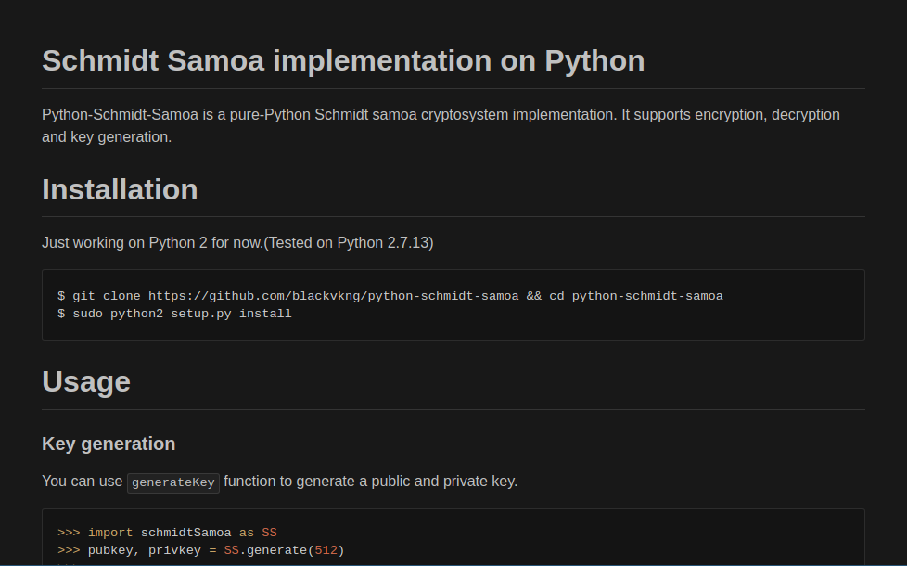
Task: Click the 'sudo python2 setup.py install' line
Action: [x=174, y=314]
